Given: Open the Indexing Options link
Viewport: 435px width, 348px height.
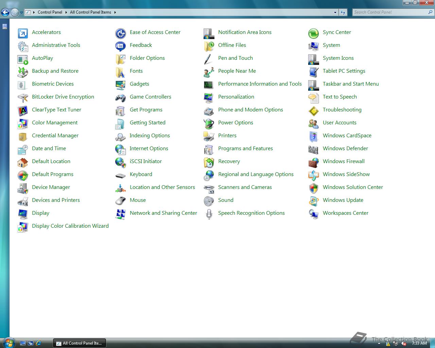Looking at the screenshot, I should (150, 136).
